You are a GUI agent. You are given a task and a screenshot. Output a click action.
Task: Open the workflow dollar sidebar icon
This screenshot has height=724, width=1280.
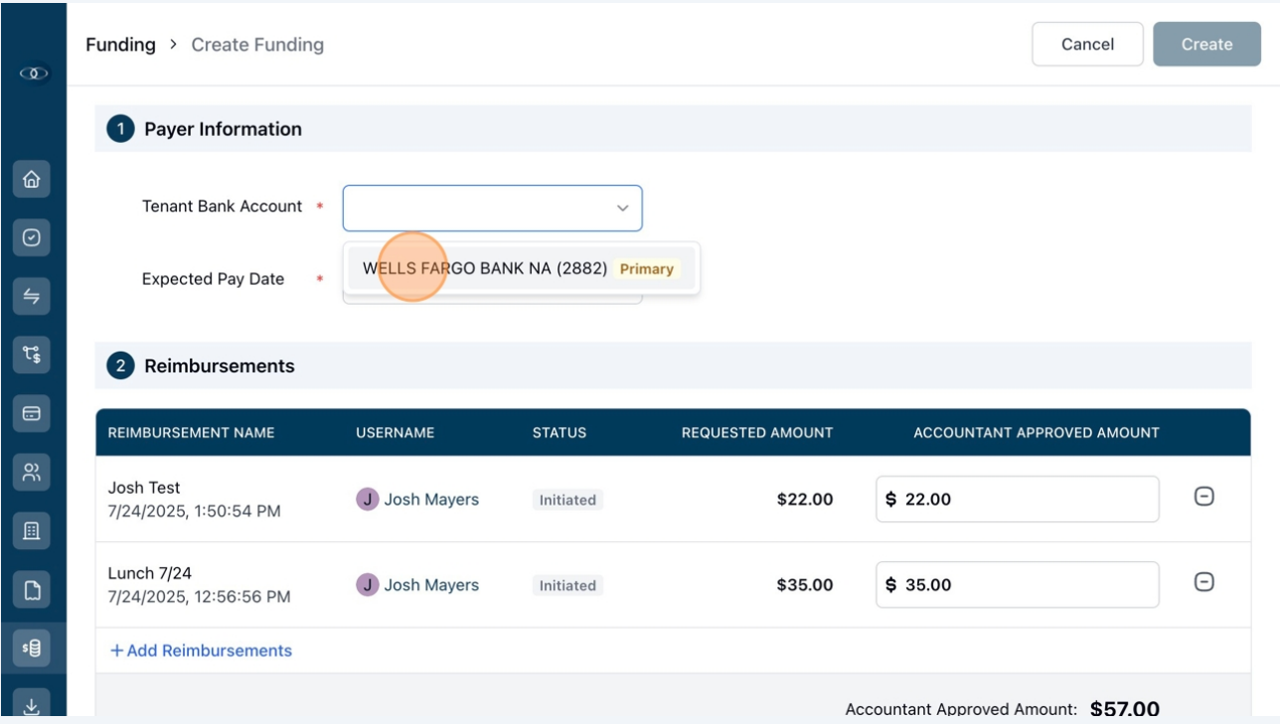click(32, 355)
